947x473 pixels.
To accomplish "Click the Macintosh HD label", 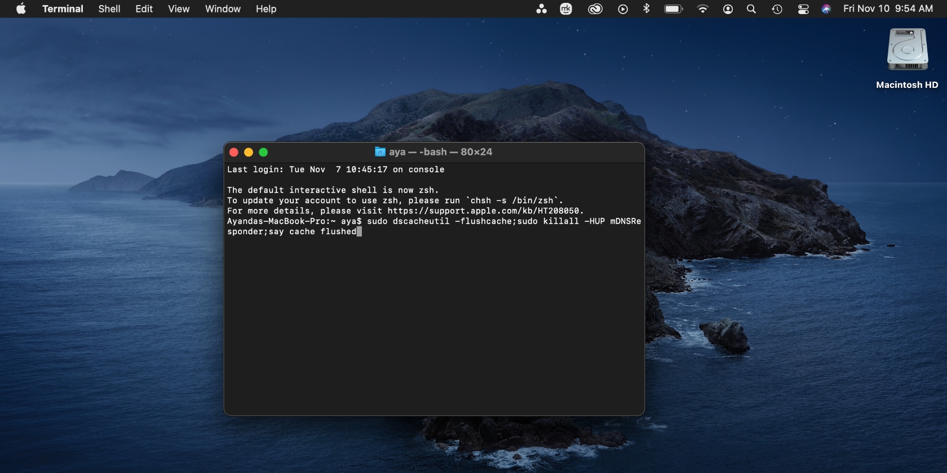I will 907,84.
